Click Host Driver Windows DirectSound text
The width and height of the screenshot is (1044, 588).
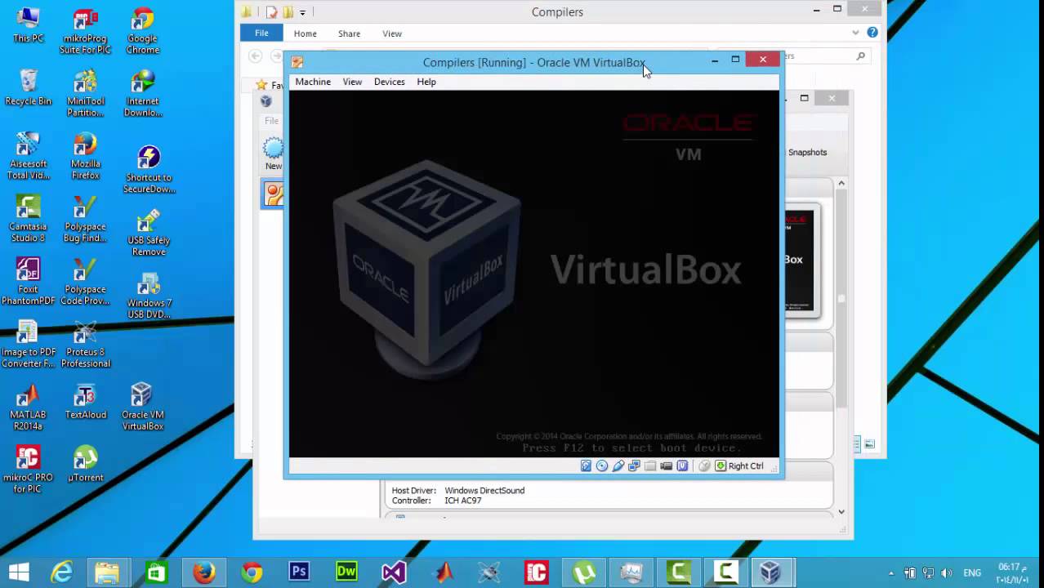[x=458, y=491]
